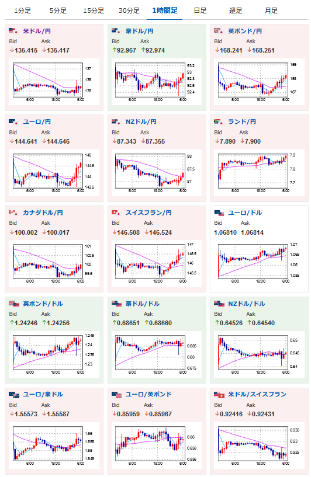This screenshot has height=477, width=311.
Task: Click the Swiss flag icon for スイスフラン/円
Action: 116,213
